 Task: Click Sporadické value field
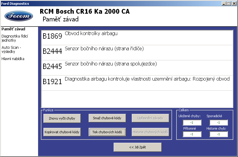point(219,123)
